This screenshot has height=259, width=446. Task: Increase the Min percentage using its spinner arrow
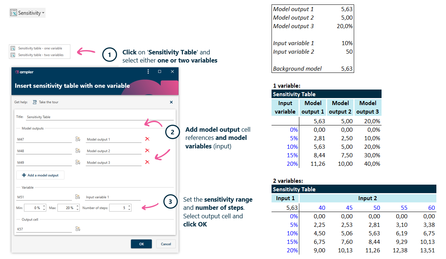44,206
